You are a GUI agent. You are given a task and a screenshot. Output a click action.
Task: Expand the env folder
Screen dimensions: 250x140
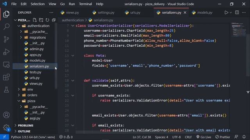coord(19,89)
